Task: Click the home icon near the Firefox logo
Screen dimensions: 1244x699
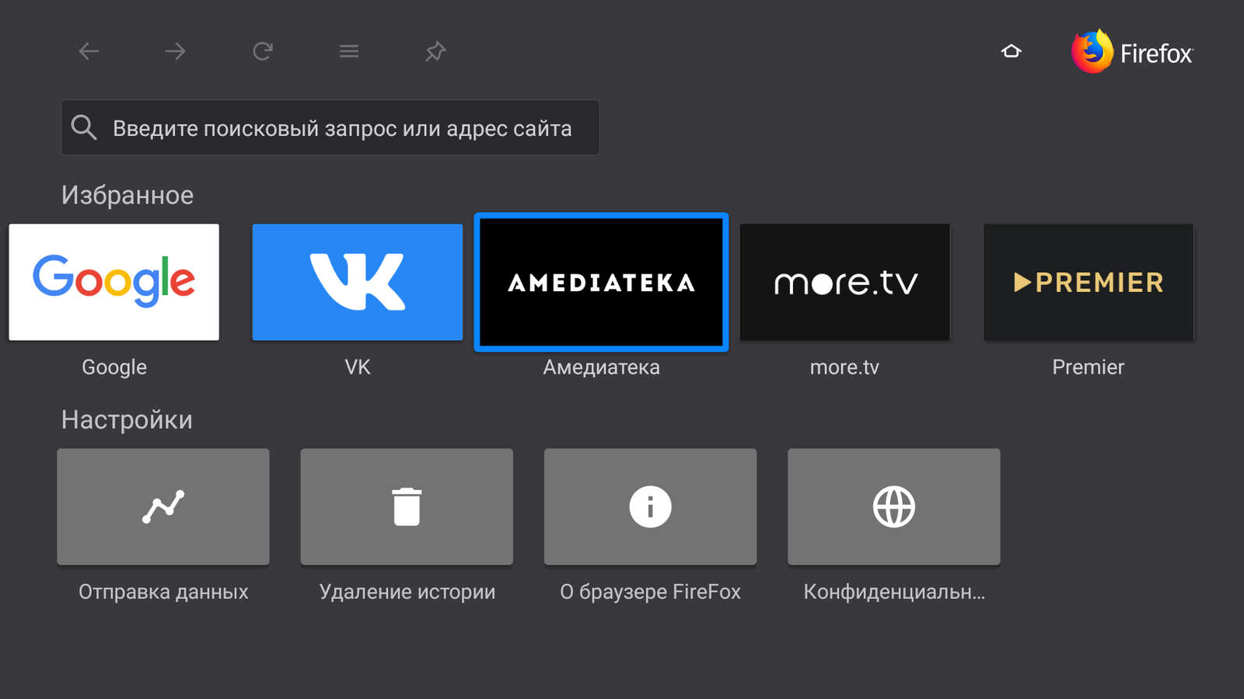Action: (1011, 51)
